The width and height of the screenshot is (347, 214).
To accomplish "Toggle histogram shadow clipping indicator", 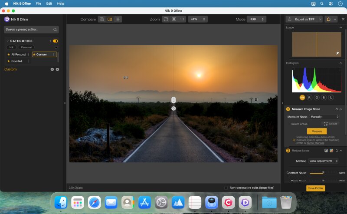I will coord(293,69).
